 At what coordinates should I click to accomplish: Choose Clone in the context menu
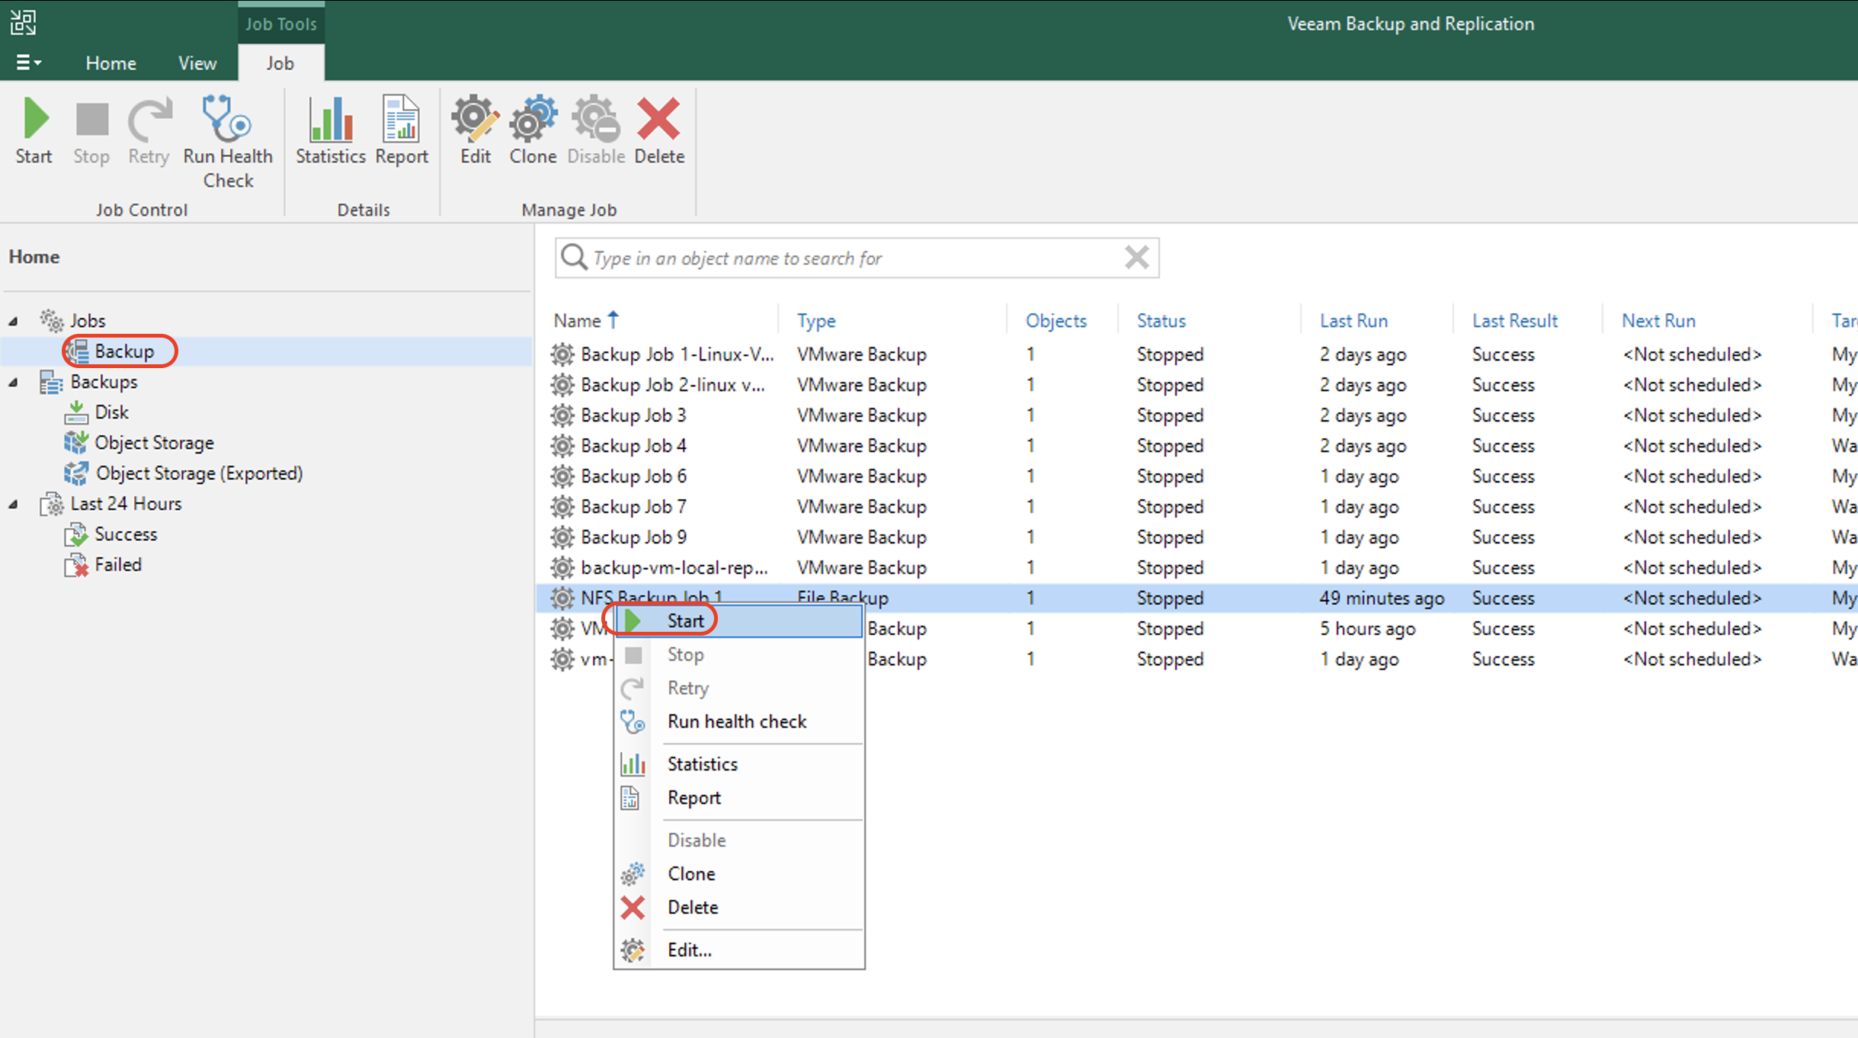[x=738, y=874]
